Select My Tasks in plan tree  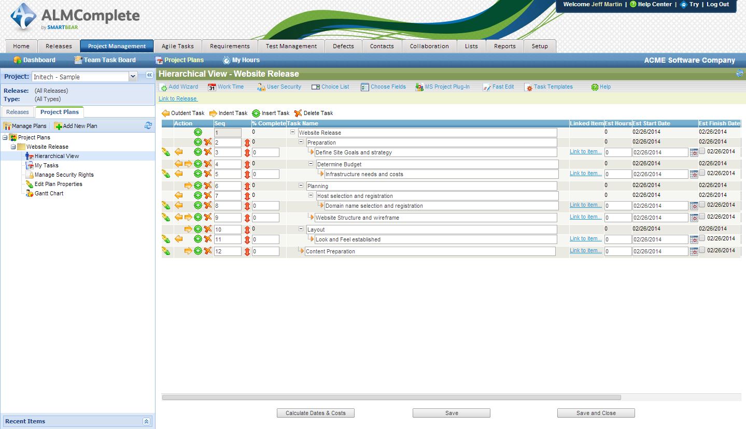pyautogui.click(x=46, y=165)
